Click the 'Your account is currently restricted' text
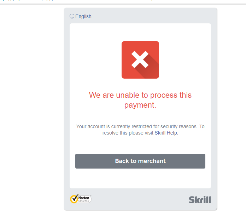The width and height of the screenshot is (246, 216). [136, 126]
